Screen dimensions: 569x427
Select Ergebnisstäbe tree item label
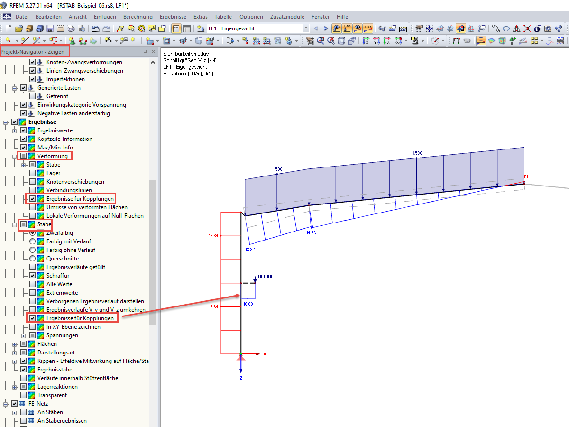[x=55, y=370]
